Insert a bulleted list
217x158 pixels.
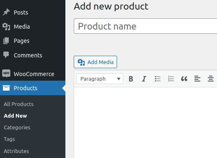click(157, 79)
